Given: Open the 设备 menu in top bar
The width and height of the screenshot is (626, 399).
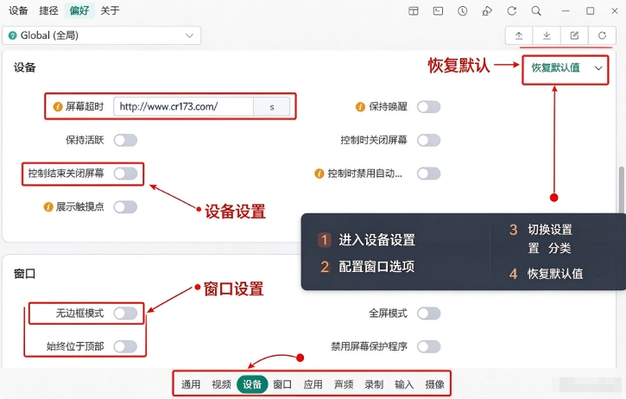Looking at the screenshot, I should [18, 10].
